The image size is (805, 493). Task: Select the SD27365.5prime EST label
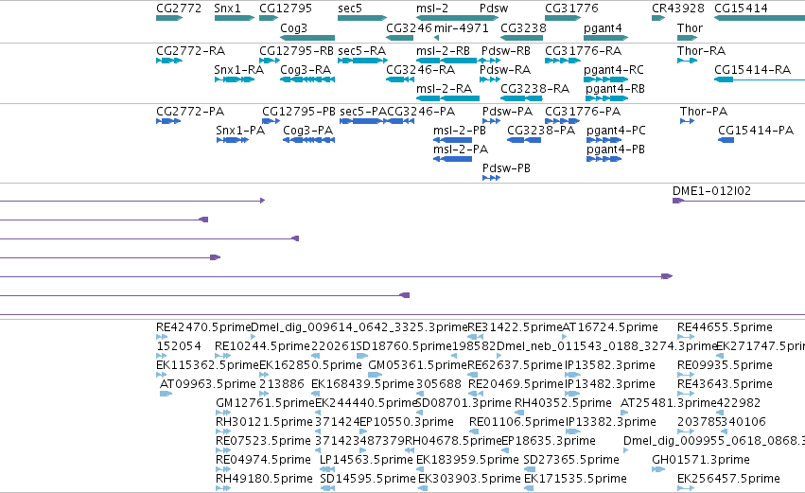click(x=571, y=459)
